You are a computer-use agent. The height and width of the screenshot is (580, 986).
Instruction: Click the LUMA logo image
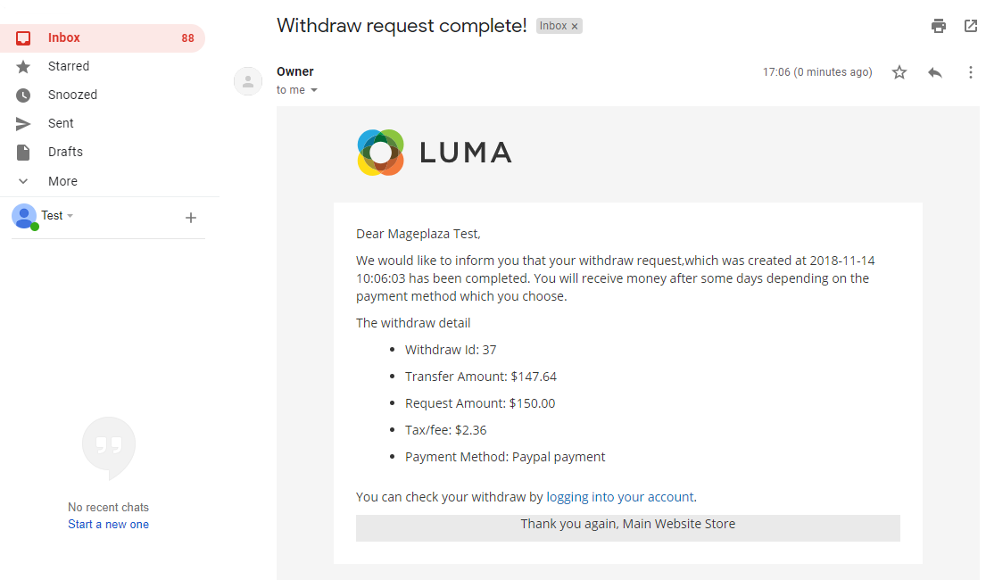(x=435, y=153)
